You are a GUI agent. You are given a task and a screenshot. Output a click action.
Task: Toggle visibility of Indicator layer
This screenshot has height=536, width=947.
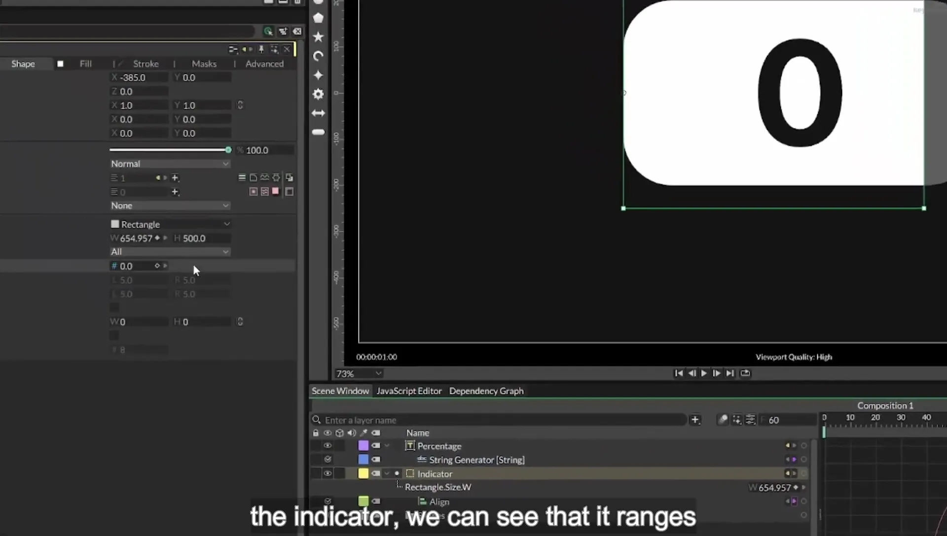coord(328,473)
